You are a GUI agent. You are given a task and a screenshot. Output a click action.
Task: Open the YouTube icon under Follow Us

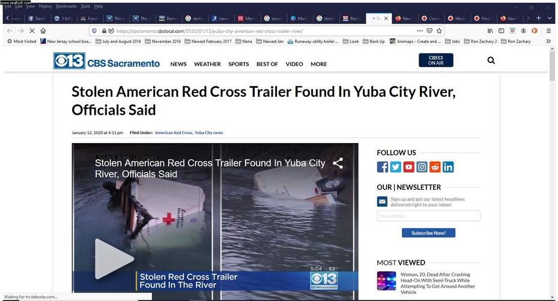408,167
